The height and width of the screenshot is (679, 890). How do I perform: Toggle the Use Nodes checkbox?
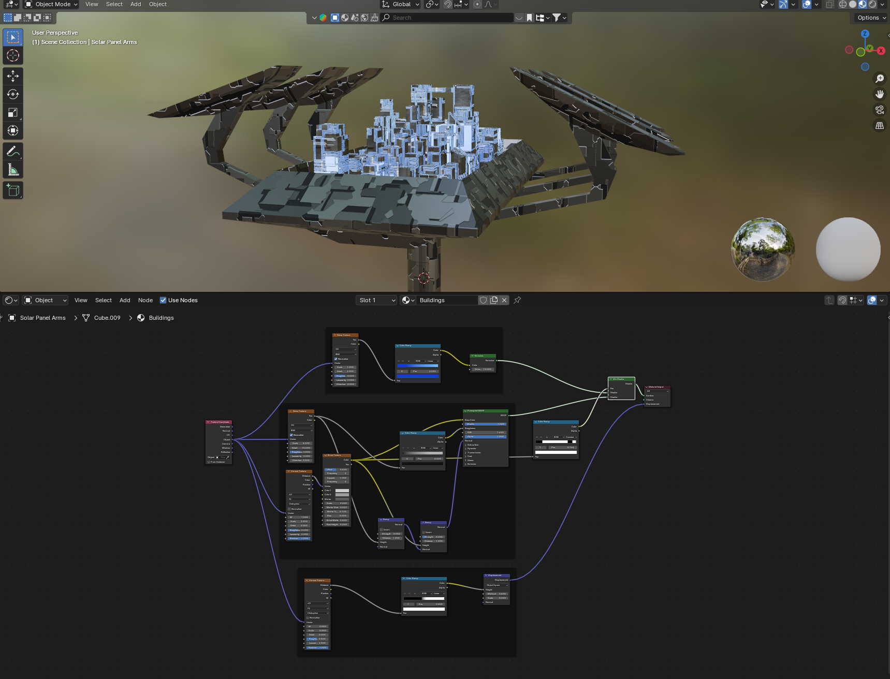[x=163, y=300]
